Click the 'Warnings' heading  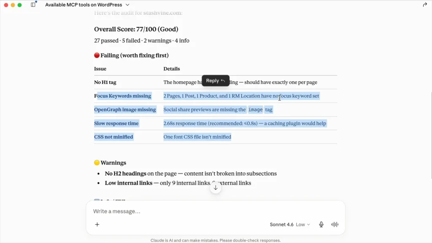click(x=110, y=163)
